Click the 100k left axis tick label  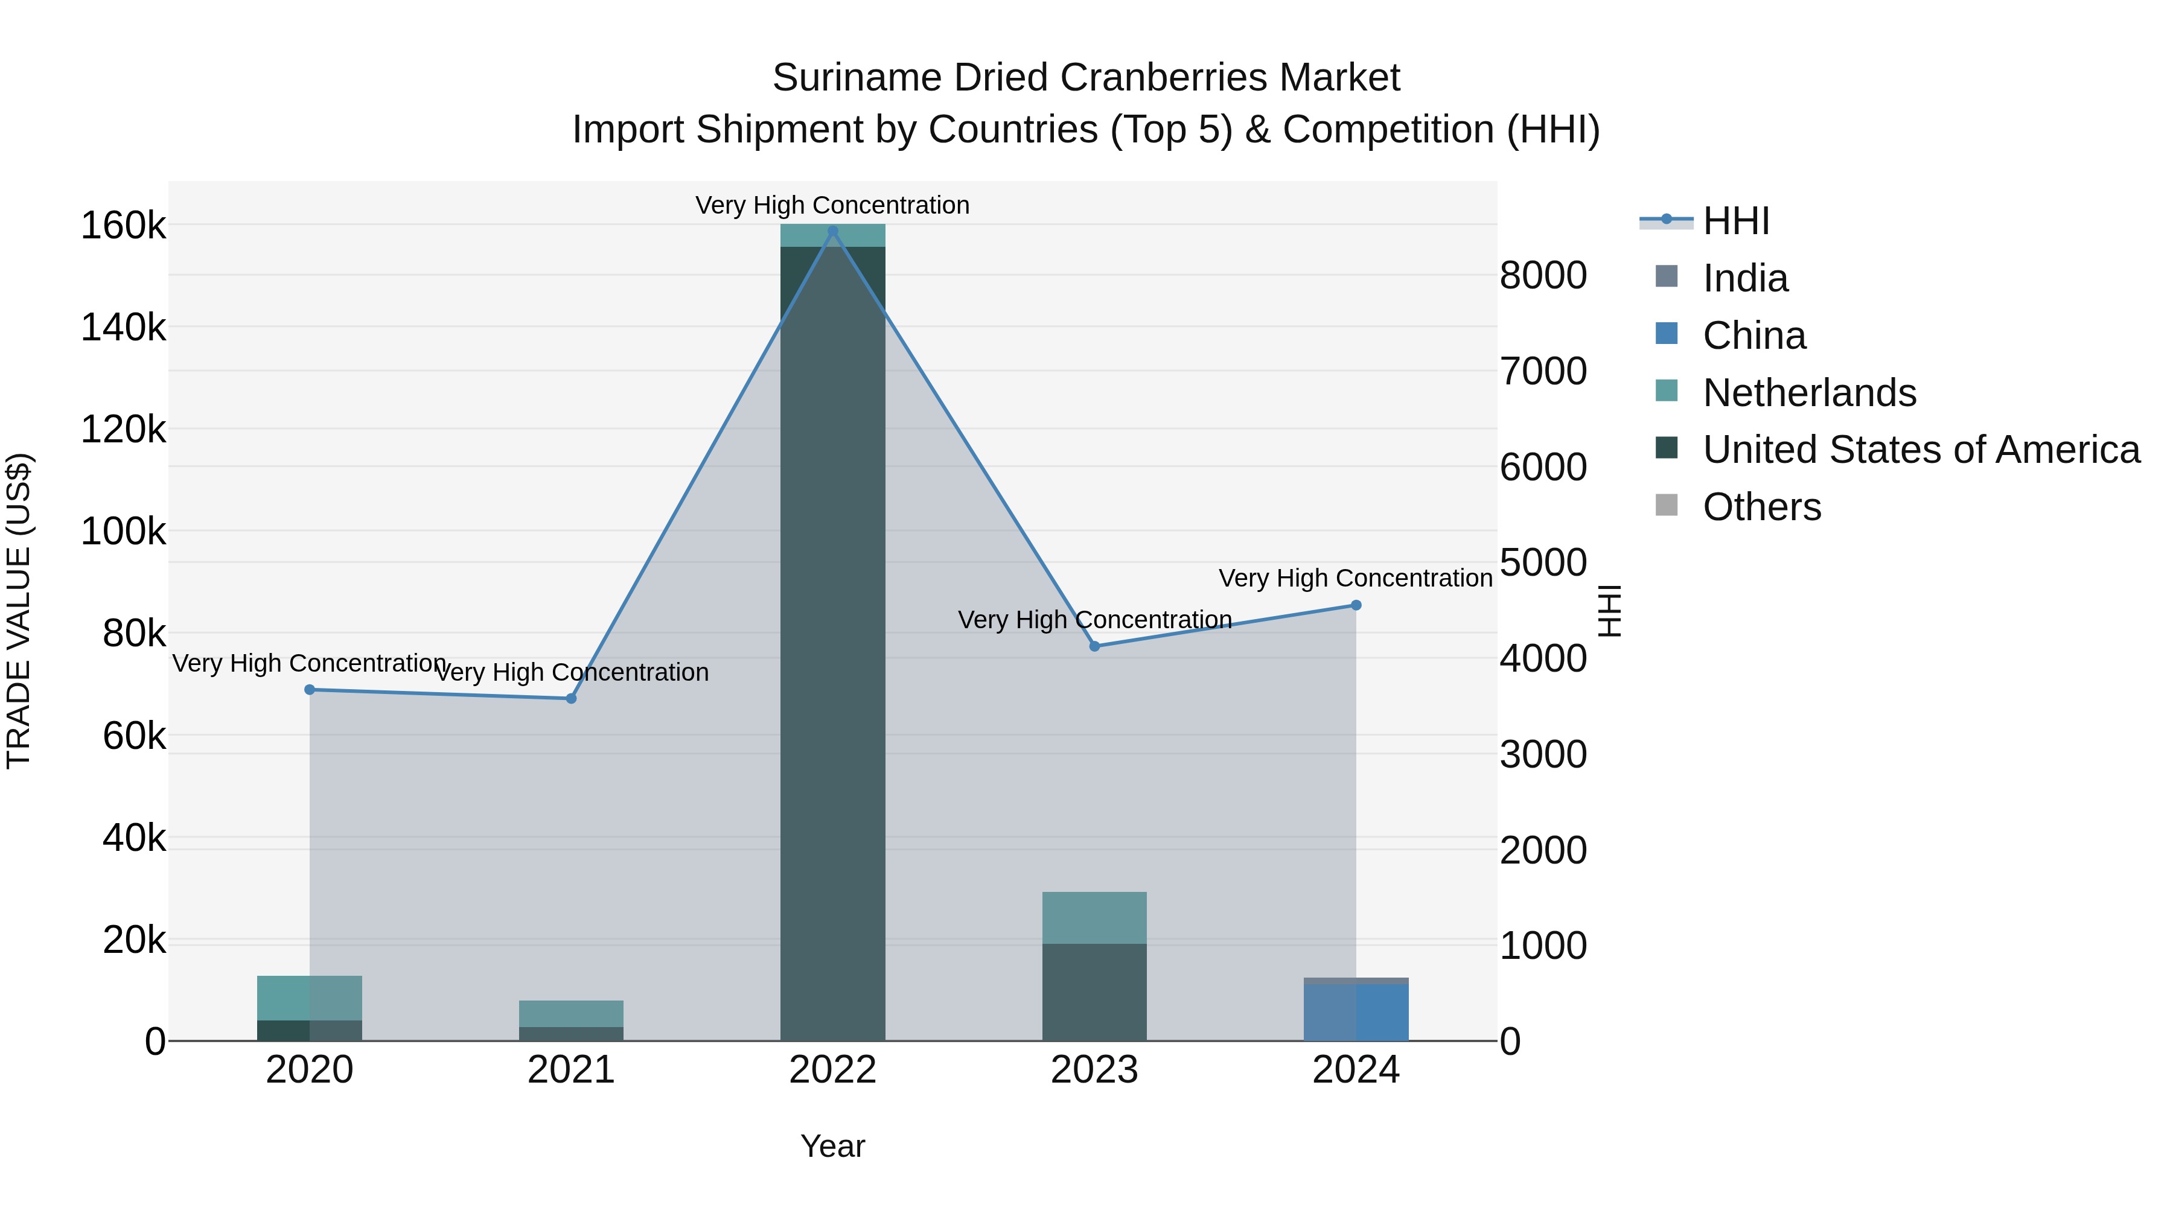123,532
